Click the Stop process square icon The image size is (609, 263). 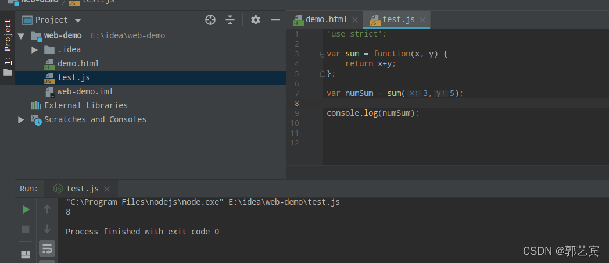click(x=26, y=229)
